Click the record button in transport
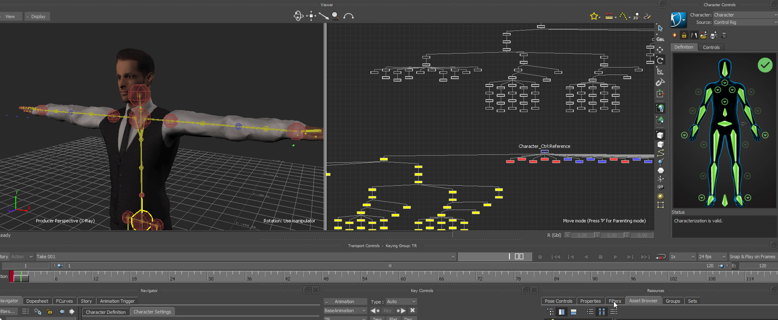Viewport: 778px width, 320px height. pos(540,257)
